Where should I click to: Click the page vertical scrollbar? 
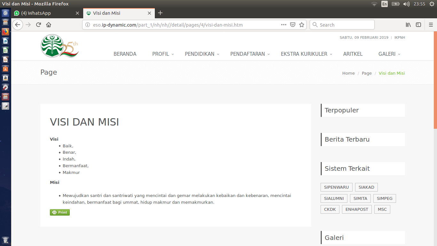[435, 80]
